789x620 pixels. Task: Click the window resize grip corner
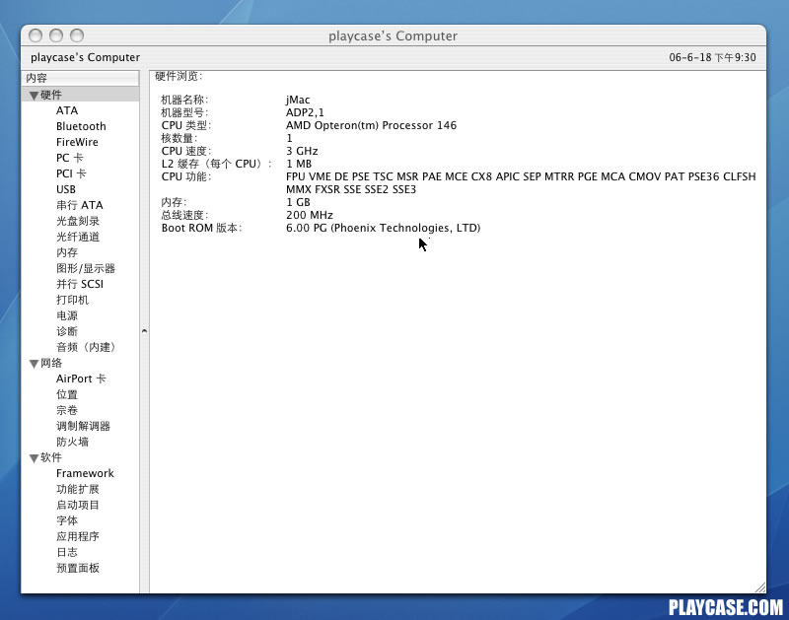click(760, 587)
